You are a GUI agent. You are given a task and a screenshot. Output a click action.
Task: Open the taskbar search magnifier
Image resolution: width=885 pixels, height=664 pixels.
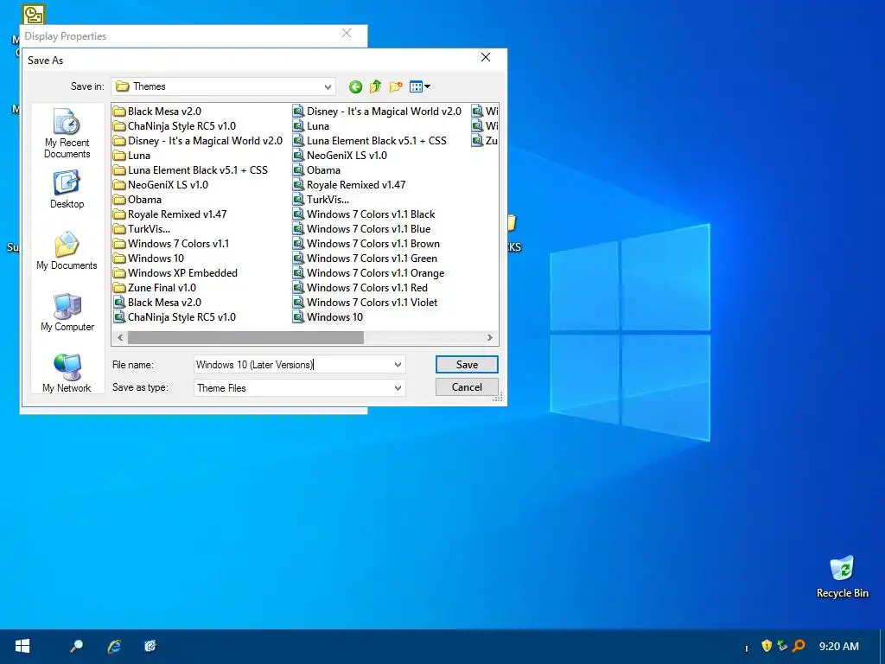tap(76, 646)
